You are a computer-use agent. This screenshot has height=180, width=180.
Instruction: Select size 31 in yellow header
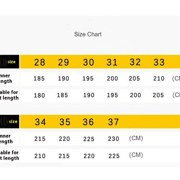pos(112,62)
